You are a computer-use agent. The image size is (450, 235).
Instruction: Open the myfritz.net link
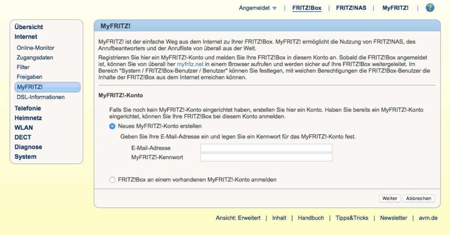pyautogui.click(x=190, y=64)
